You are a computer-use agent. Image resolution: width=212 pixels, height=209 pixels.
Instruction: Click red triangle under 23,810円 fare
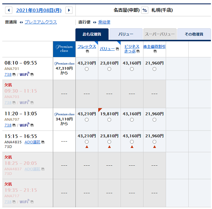(x=110, y=147)
